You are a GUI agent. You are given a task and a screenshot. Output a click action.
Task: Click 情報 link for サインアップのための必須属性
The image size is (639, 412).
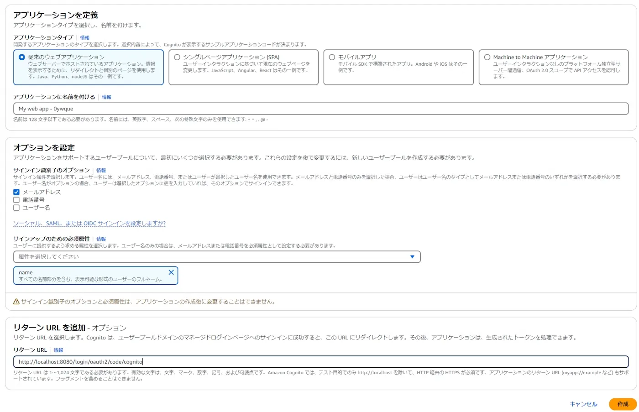[x=101, y=239]
